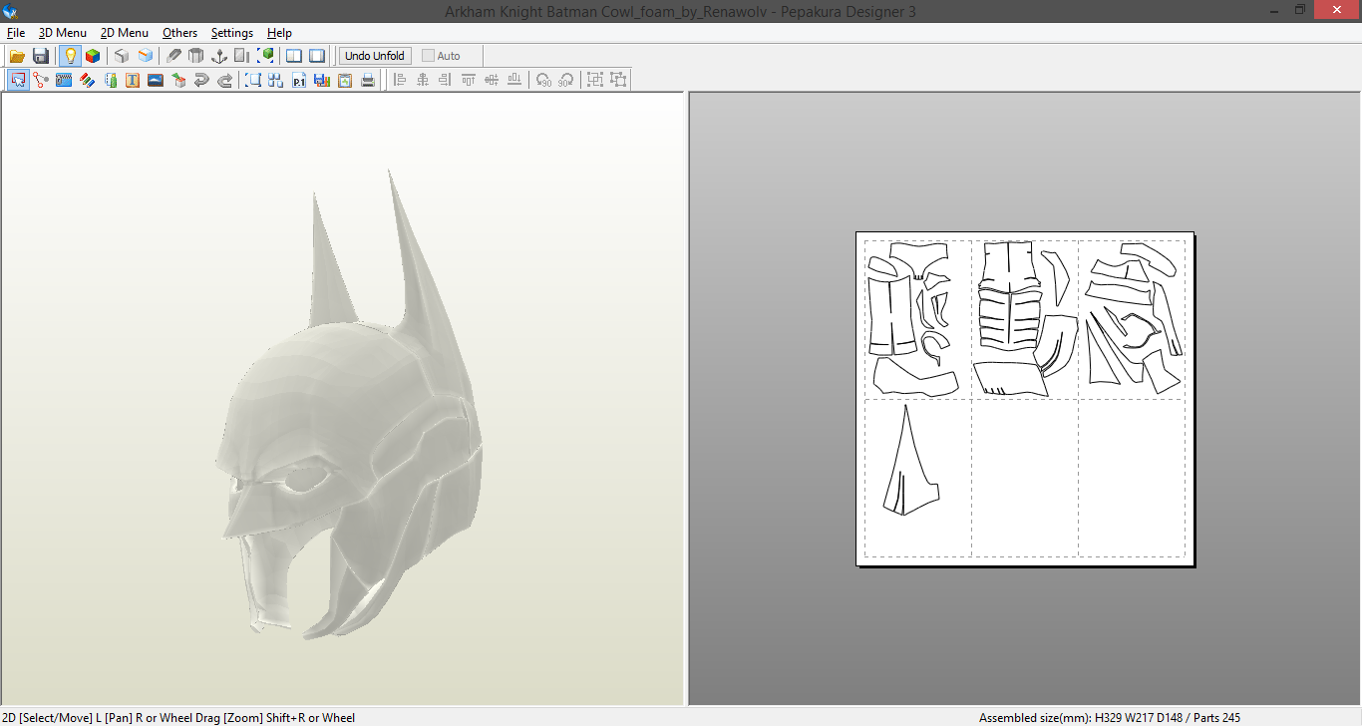Click the group parts icon
The height and width of the screenshot is (726, 1362).
[x=595, y=80]
